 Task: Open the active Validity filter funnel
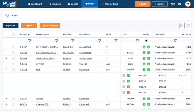tap(146, 41)
